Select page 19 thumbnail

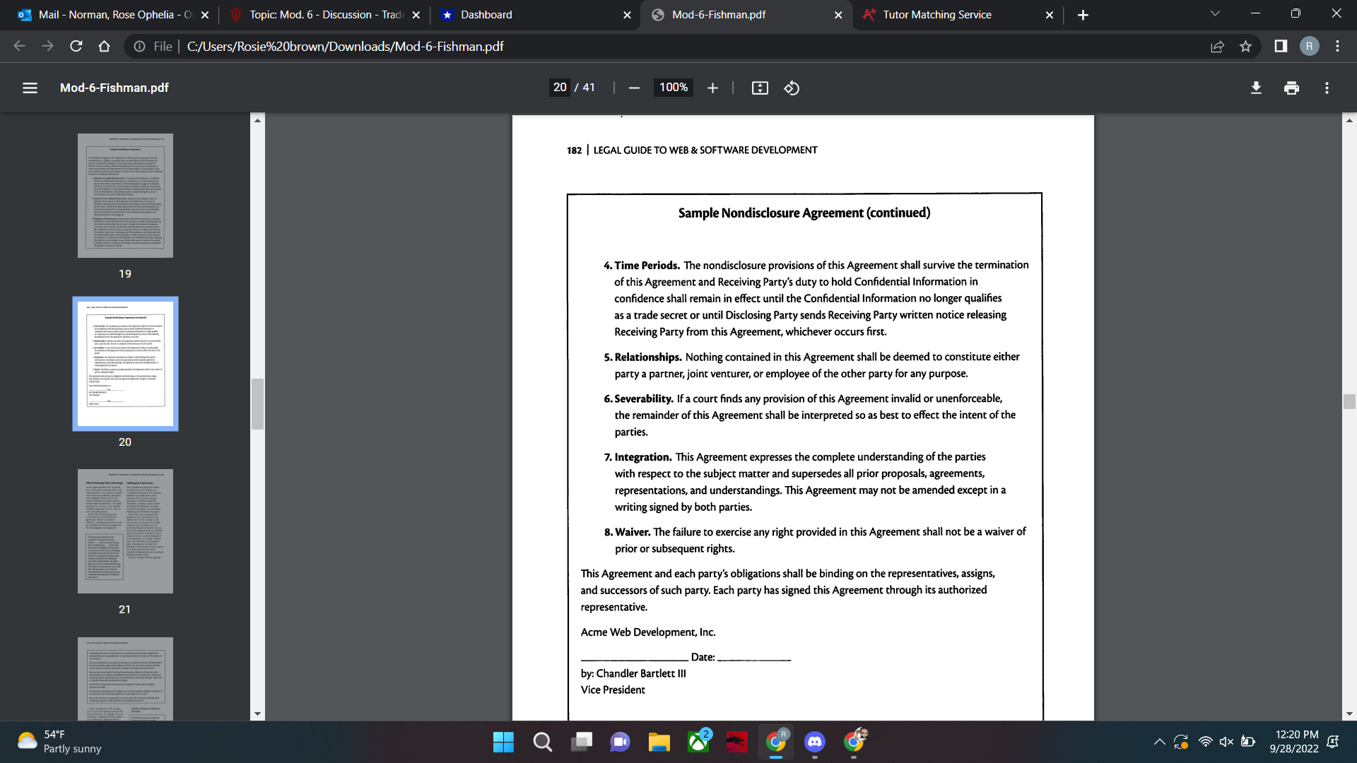coord(125,196)
